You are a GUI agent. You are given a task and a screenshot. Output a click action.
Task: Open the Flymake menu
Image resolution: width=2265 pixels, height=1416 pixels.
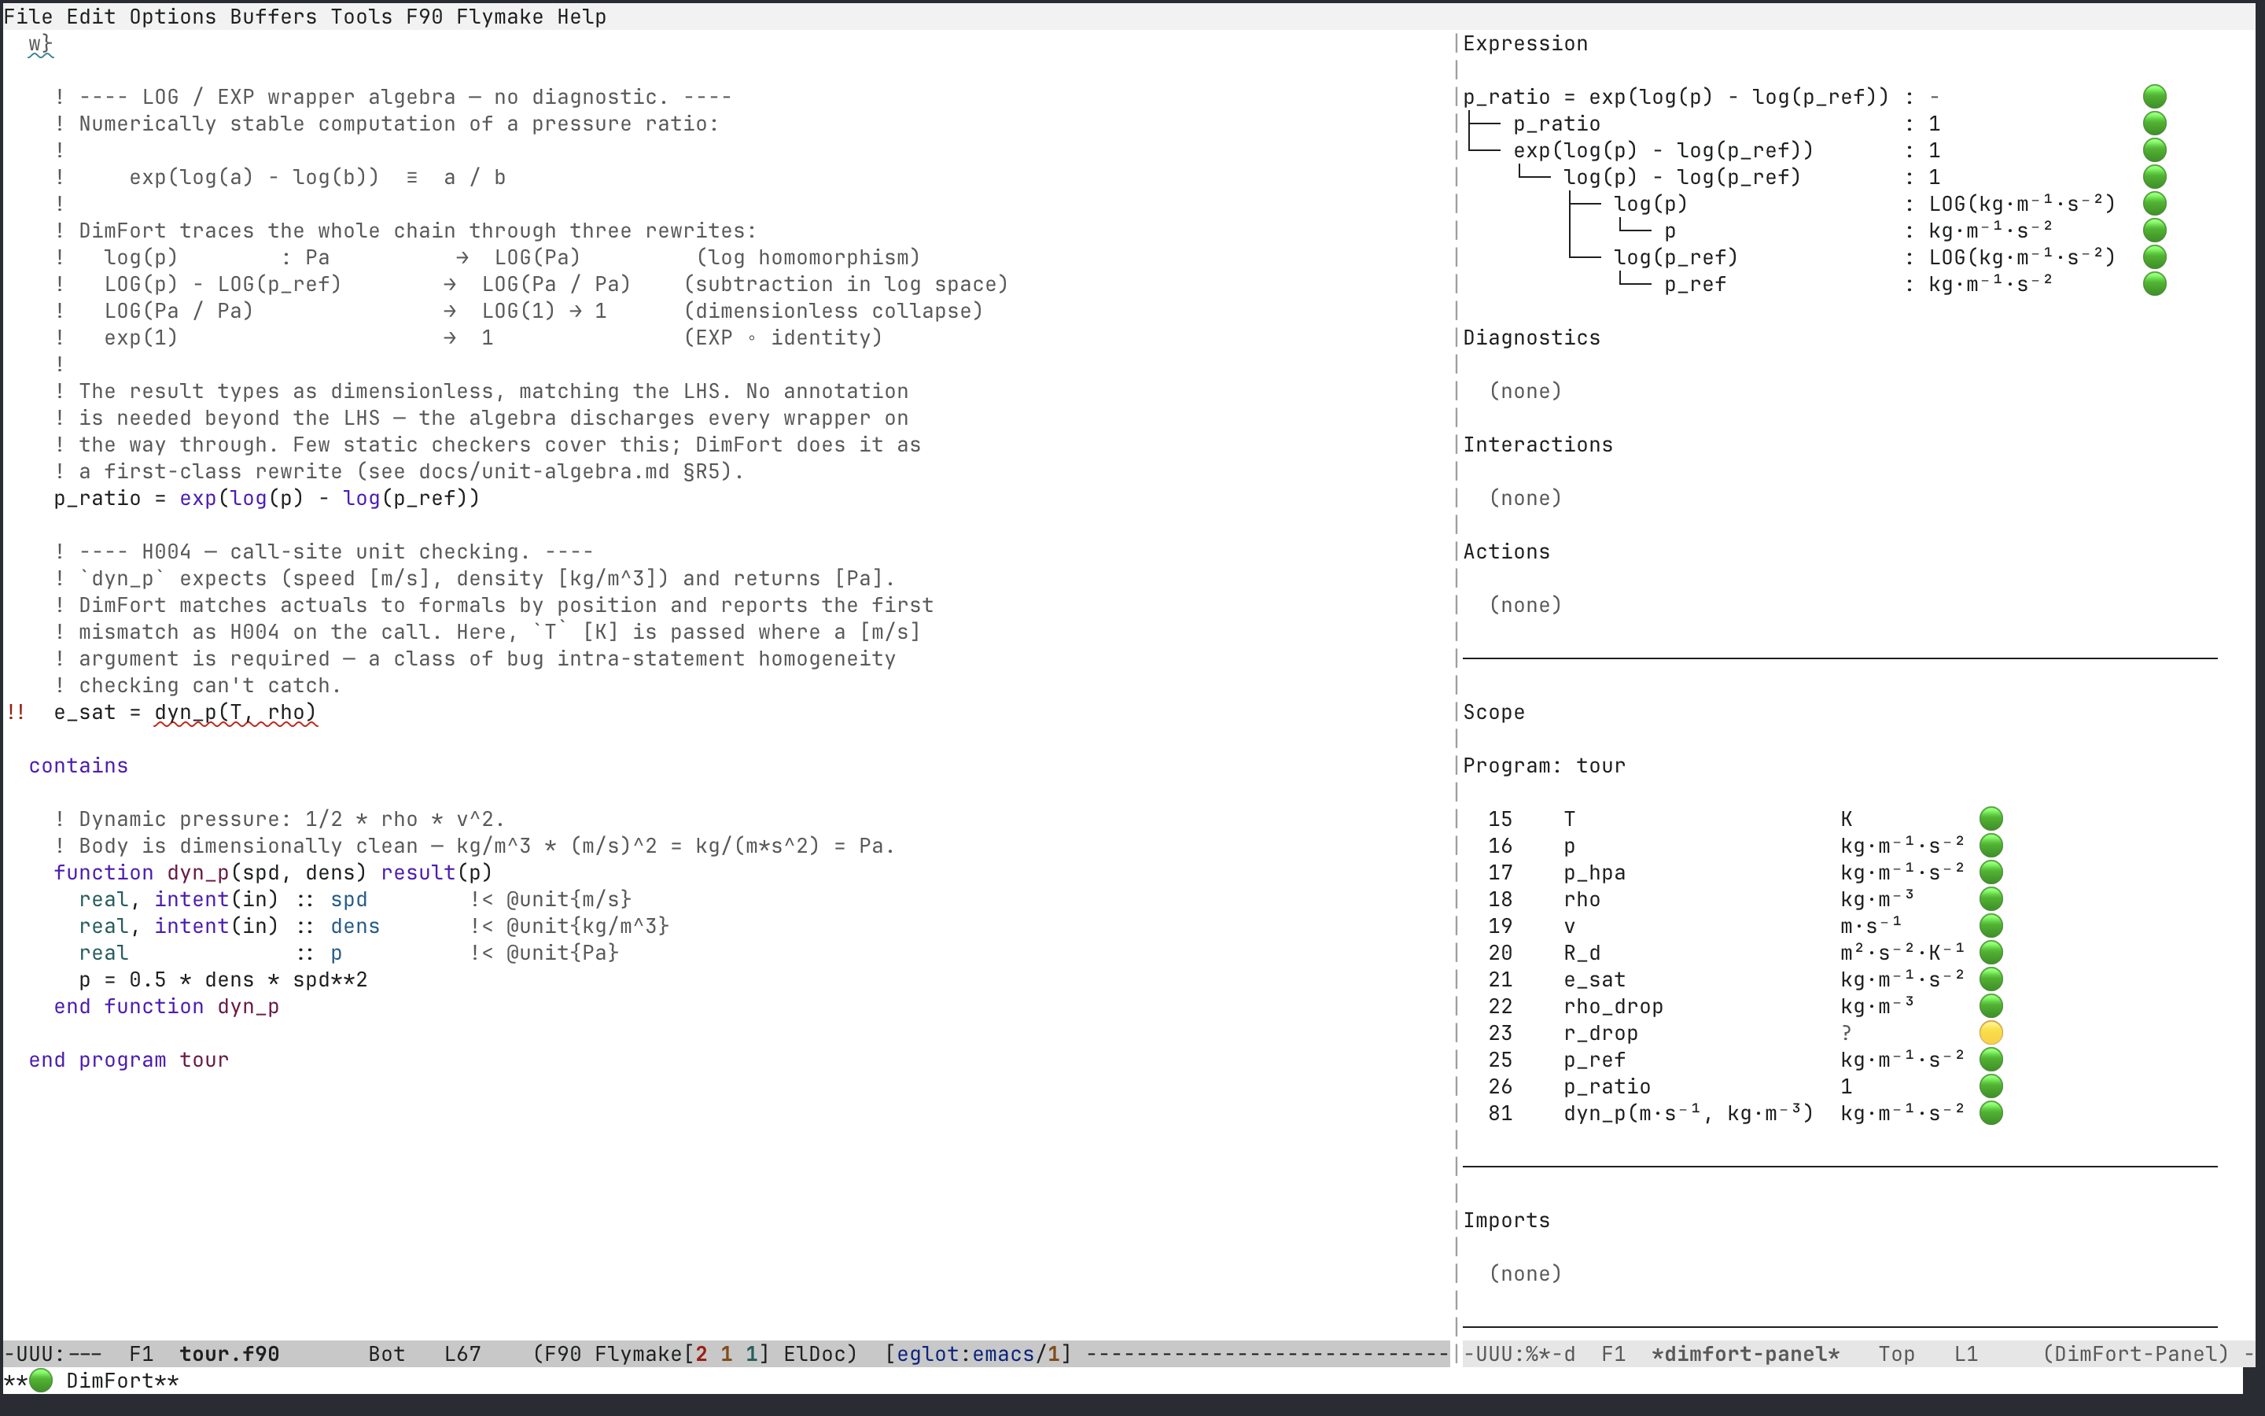(500, 16)
